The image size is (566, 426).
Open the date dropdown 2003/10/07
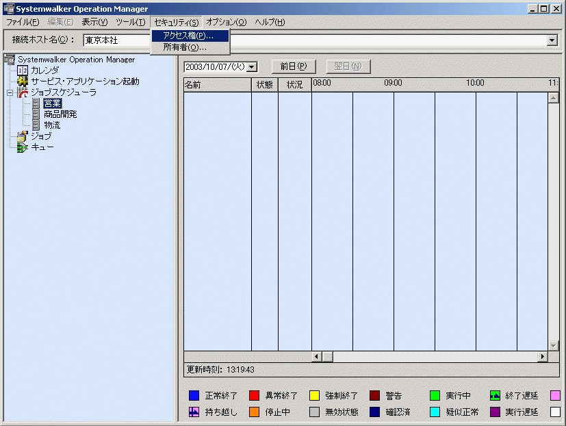pos(253,67)
